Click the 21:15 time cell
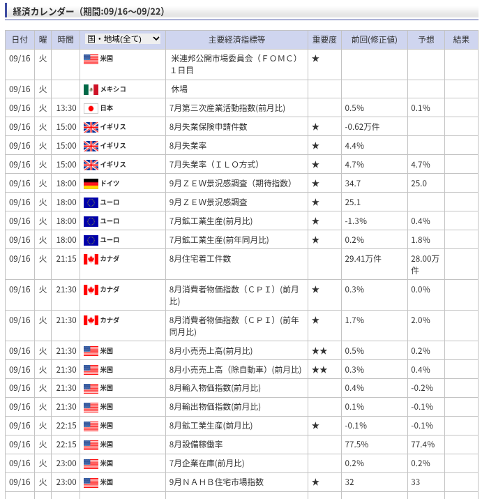The image size is (482, 499). point(66,259)
